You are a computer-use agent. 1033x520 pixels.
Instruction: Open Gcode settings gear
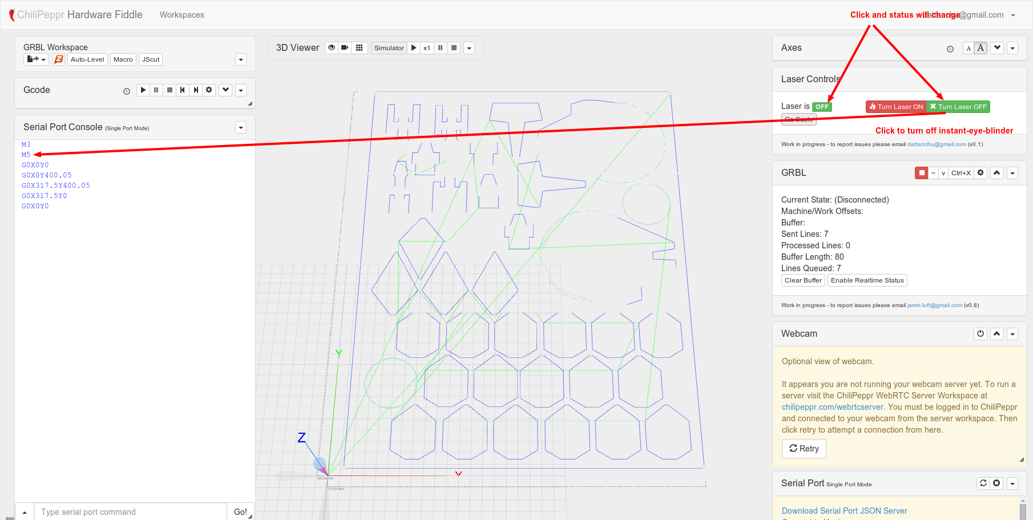209,90
